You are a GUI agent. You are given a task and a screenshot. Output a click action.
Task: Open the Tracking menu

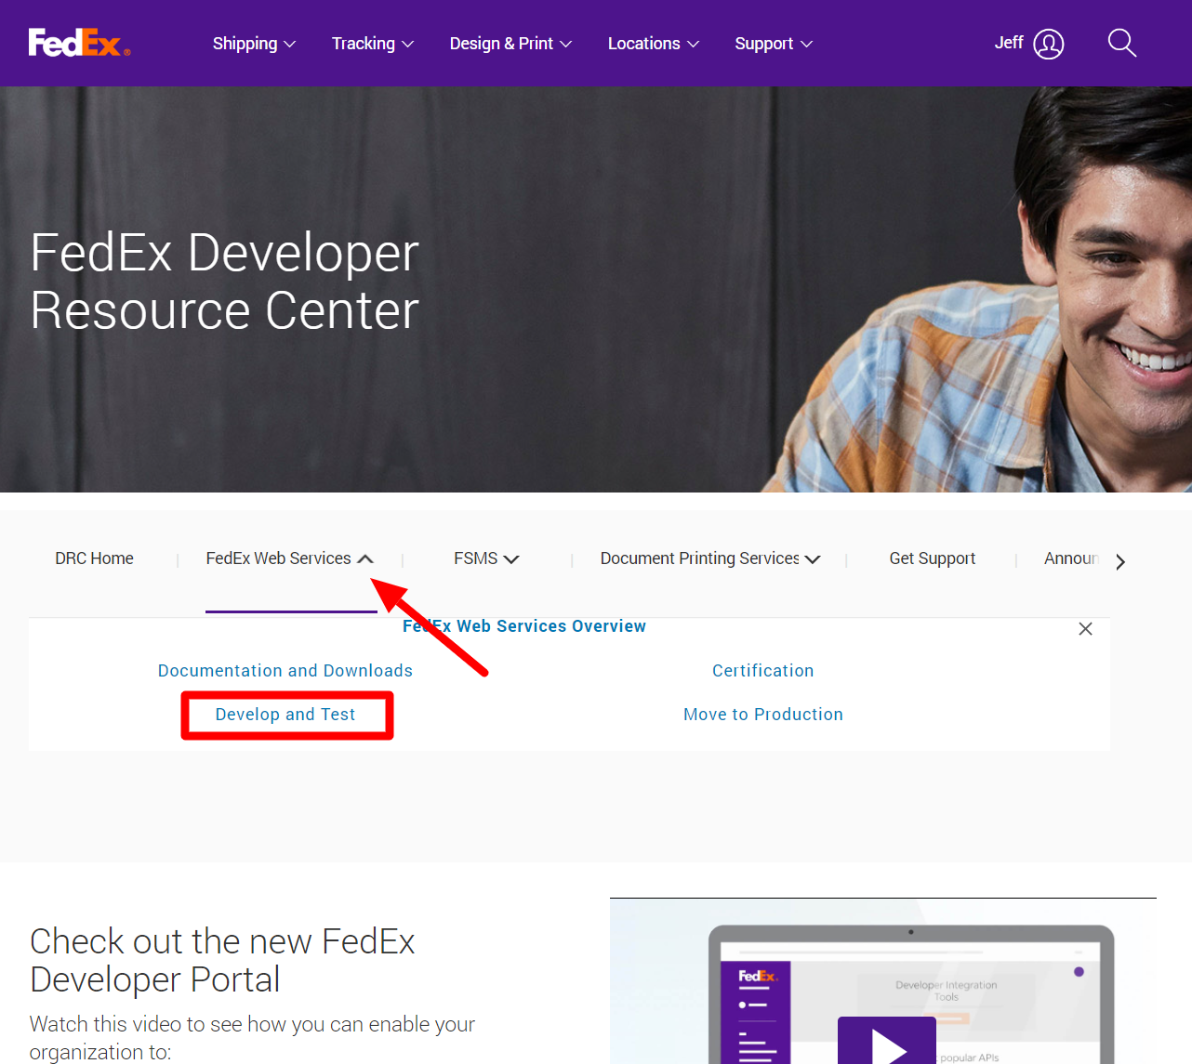tap(372, 43)
